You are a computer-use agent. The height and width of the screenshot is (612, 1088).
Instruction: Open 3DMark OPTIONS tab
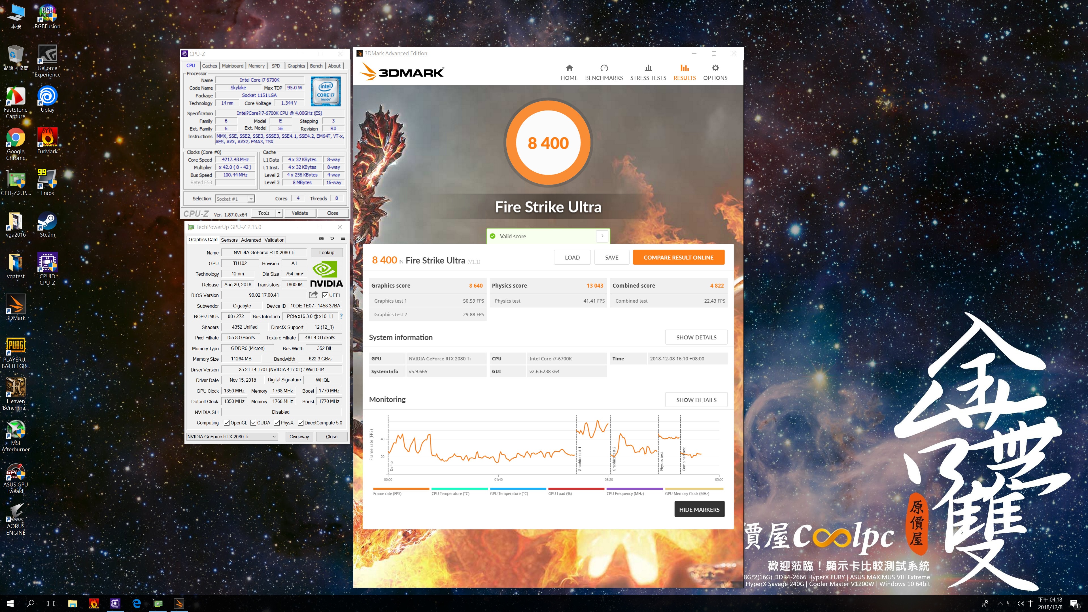click(715, 72)
